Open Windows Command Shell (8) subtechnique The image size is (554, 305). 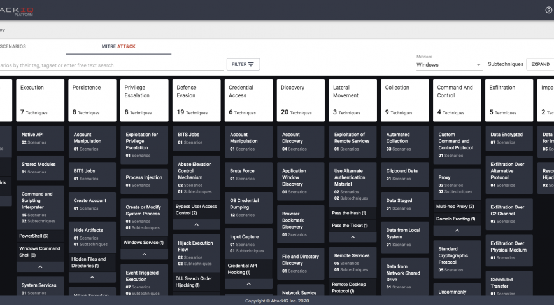coord(40,252)
